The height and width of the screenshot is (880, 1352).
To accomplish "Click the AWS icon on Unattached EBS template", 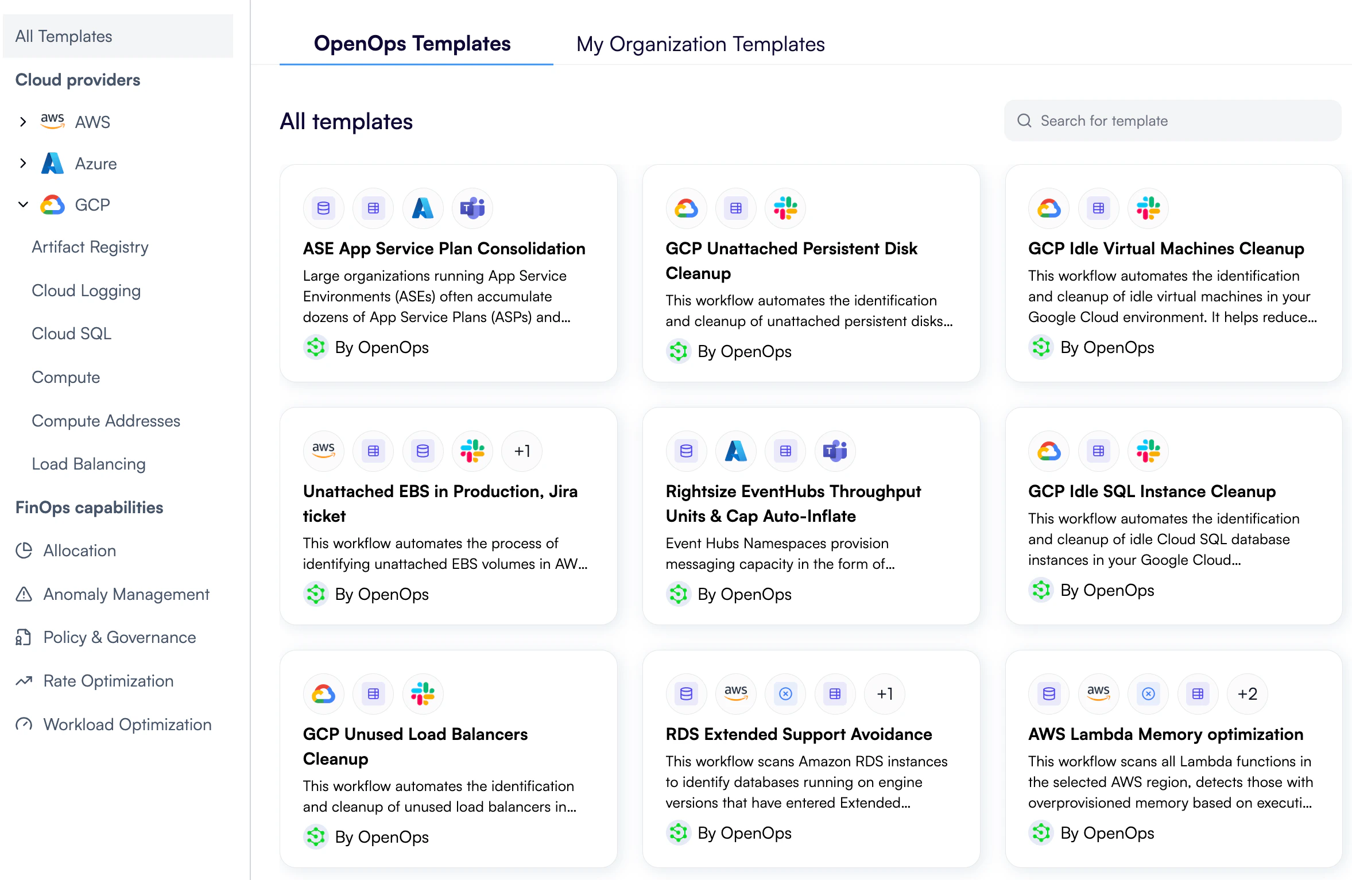I will point(323,451).
